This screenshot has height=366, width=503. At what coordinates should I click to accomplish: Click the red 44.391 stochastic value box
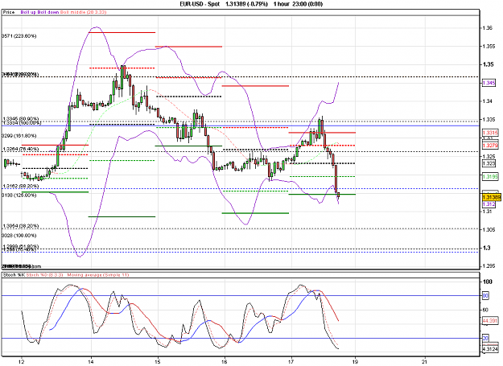(x=490, y=320)
